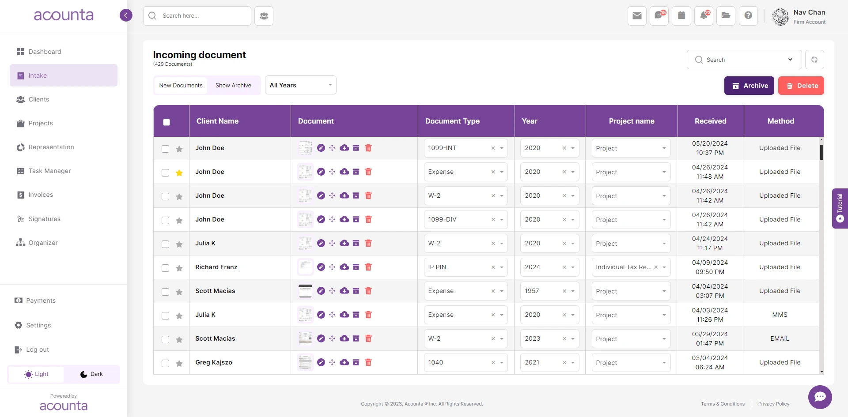This screenshot has height=417, width=848.
Task: Archive Richard Franz's IP PIN using the box icon
Action: point(356,267)
